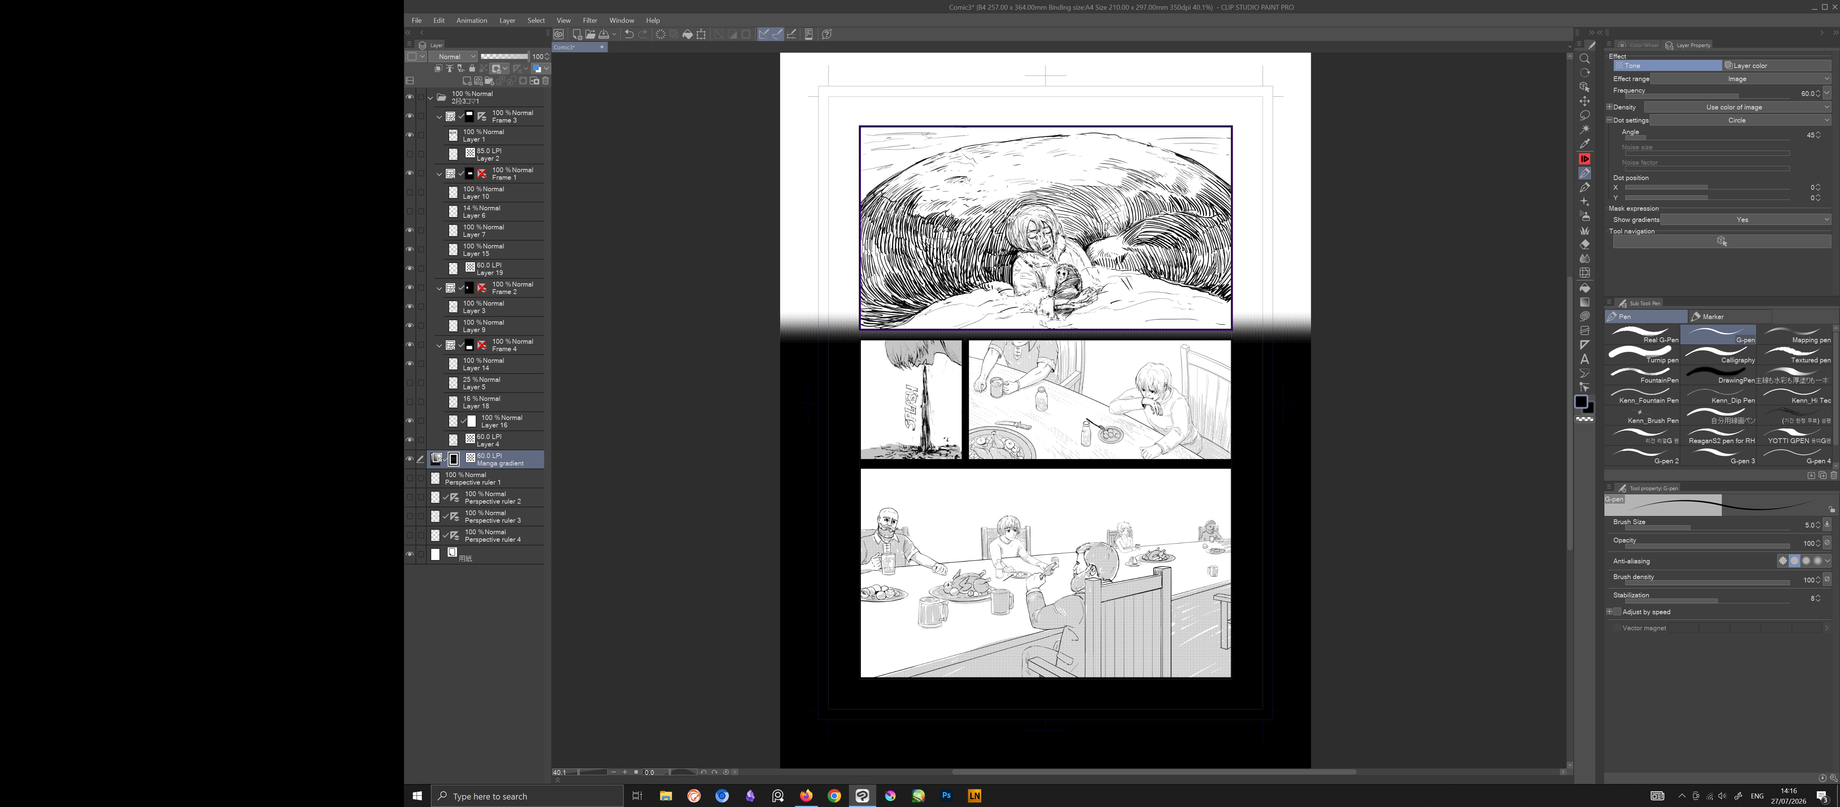
Task: Select the Gradient tool
Action: coord(1584,303)
